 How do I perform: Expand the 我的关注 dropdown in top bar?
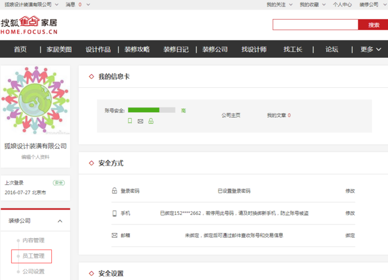tap(279, 4)
